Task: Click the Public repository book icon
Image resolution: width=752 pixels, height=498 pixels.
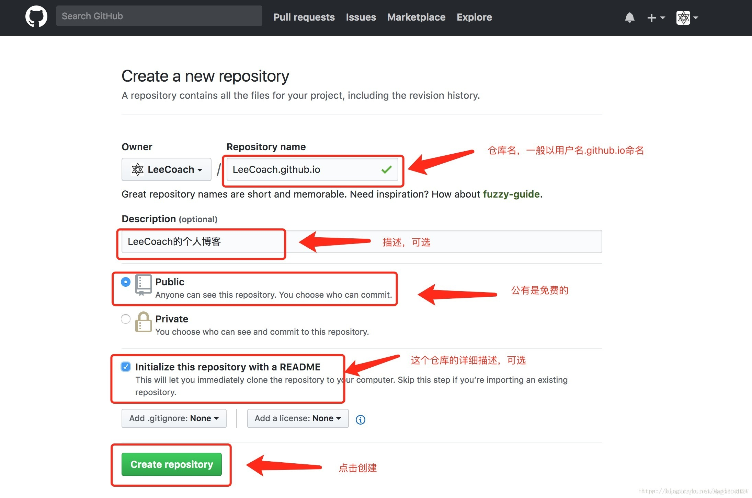Action: coord(143,285)
